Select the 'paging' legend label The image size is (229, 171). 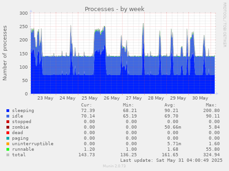[x=20, y=138]
